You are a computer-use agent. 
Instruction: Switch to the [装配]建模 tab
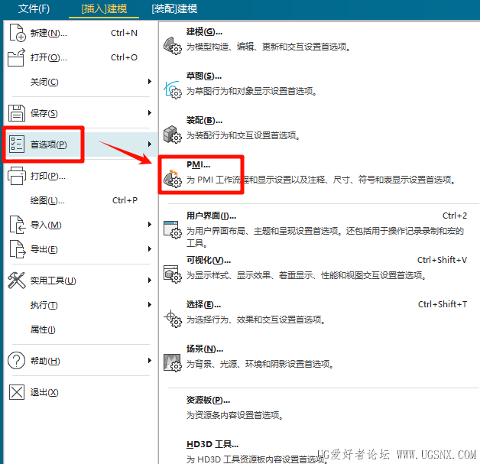[x=174, y=8]
